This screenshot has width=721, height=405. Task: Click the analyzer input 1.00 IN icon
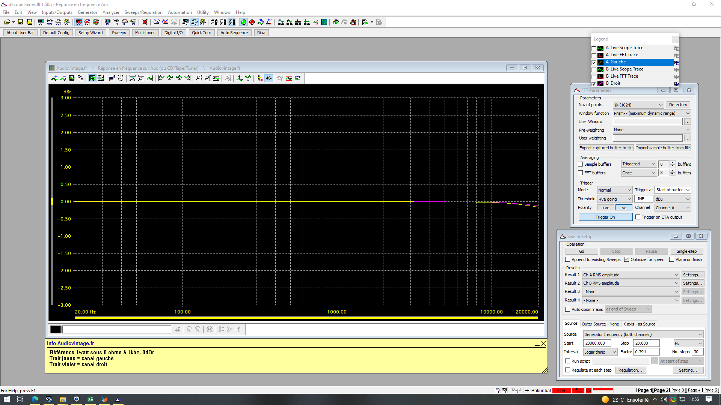(107, 22)
